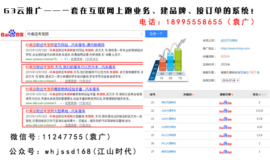Click ranking value 2,3,9 in row 25
This screenshot has width=270, height=166.
click(260, 135)
